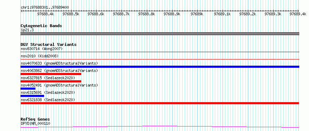Click the 97689k ruler position
Viewport: 309px width, 131px height.
(197, 14)
